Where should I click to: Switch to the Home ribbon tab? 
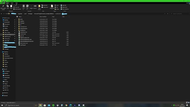pyautogui.click(x=7, y=3)
